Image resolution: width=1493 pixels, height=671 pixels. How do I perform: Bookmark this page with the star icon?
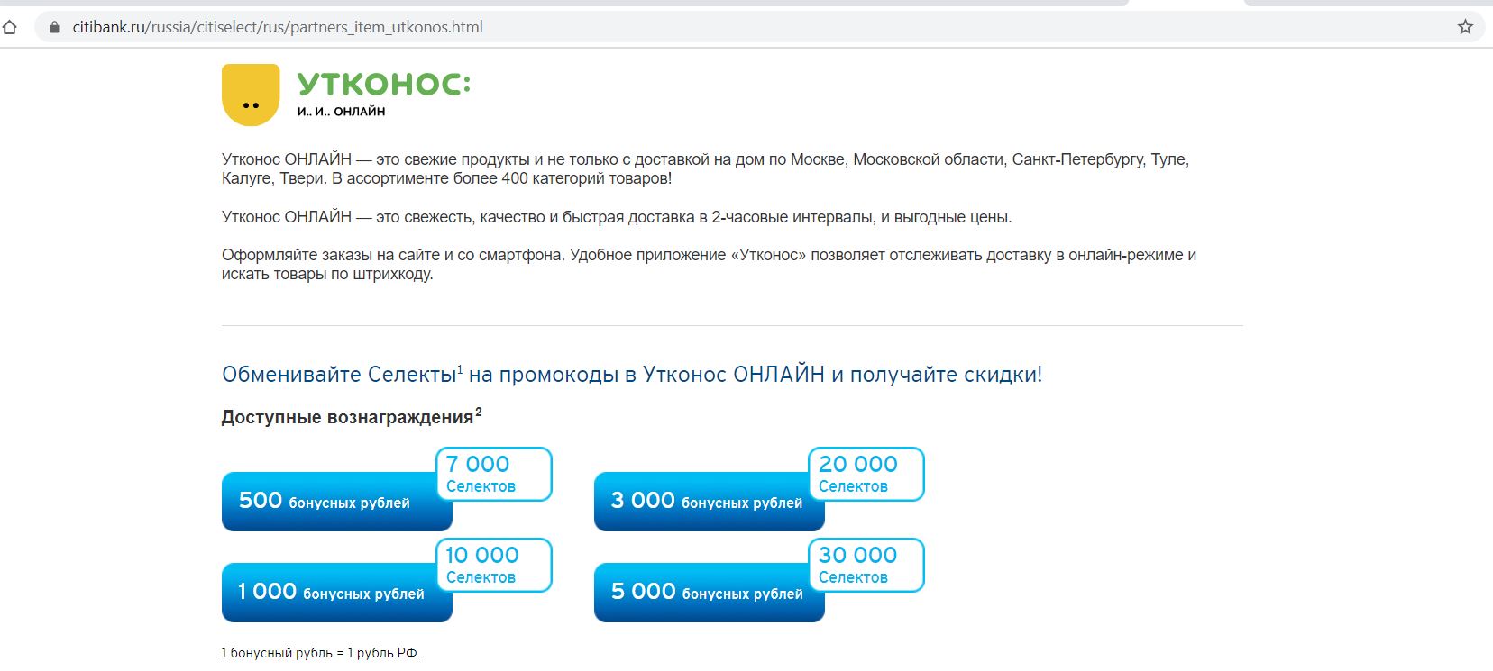(x=1465, y=27)
